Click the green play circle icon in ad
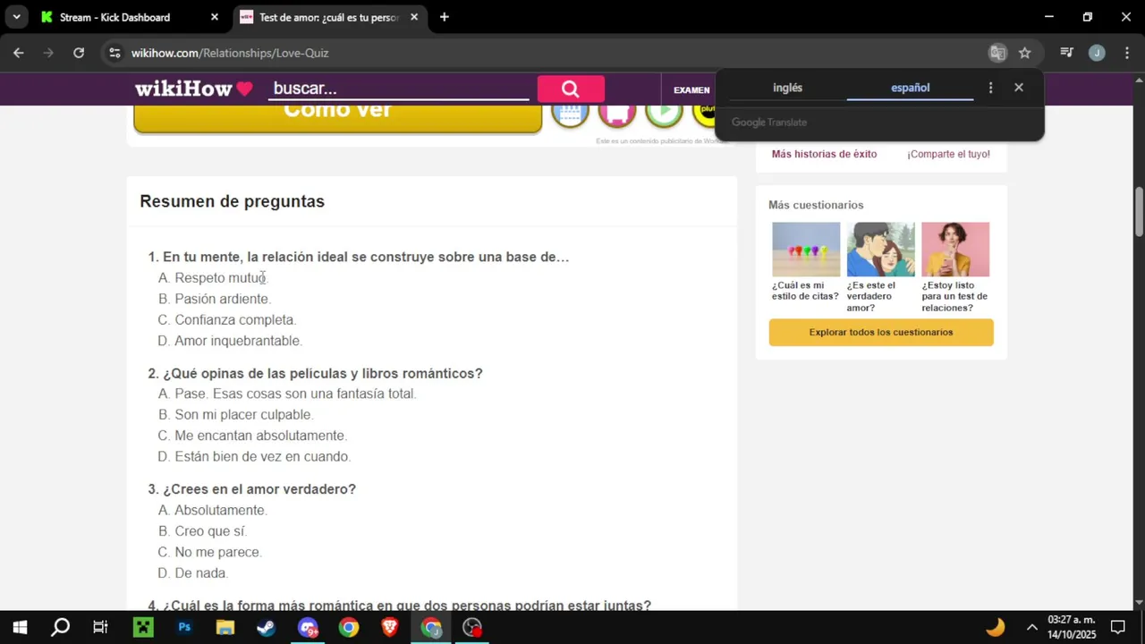The width and height of the screenshot is (1145, 644). (664, 112)
